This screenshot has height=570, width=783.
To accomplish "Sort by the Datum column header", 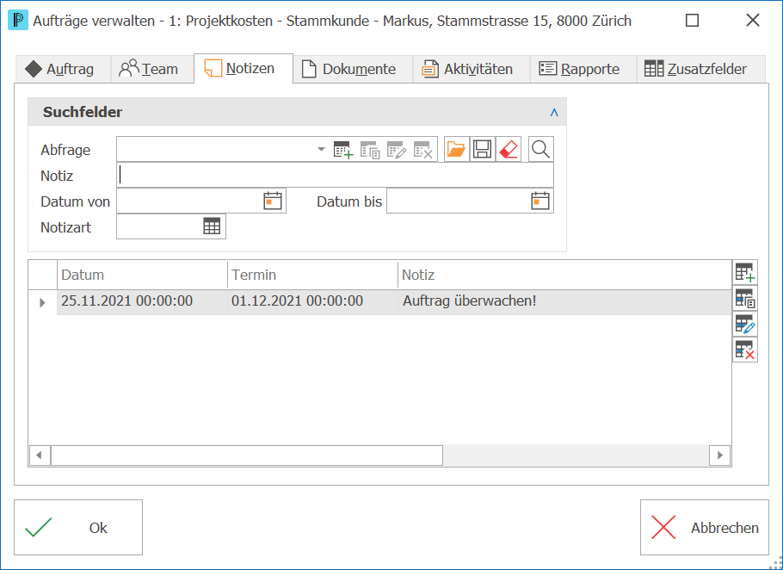I will 142,275.
